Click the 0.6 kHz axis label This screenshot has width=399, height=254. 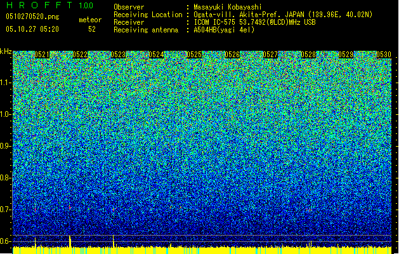(x=5, y=241)
